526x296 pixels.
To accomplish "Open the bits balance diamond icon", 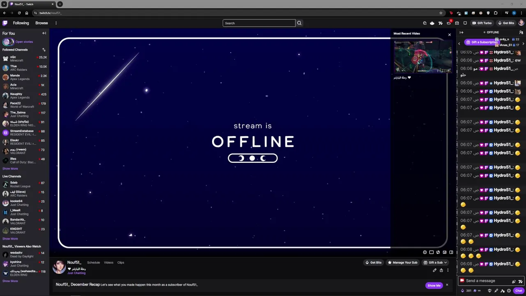I will [463, 291].
